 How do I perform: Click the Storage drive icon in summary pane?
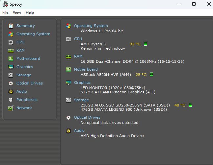click(68, 100)
